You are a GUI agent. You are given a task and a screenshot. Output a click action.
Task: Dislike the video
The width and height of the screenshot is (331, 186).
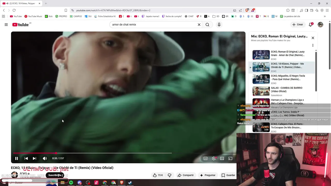pos(170,175)
